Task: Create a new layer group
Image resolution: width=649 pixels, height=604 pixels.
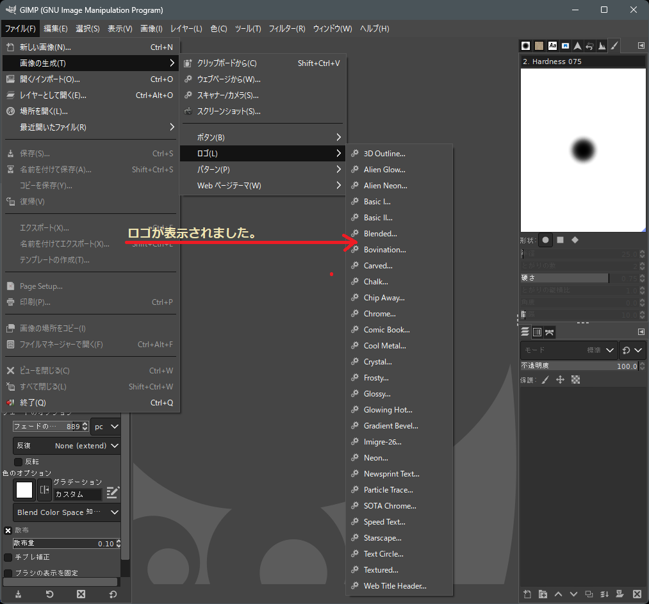Action: tap(543, 594)
